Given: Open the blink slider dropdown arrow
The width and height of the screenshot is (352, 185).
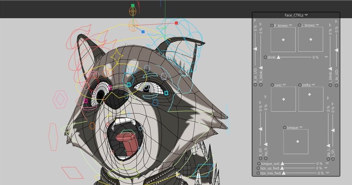Looking at the screenshot, I should click(326, 57).
